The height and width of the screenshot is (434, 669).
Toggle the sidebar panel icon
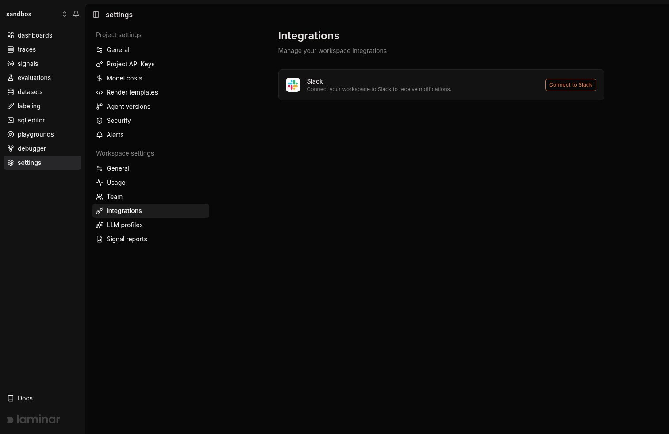tap(96, 15)
